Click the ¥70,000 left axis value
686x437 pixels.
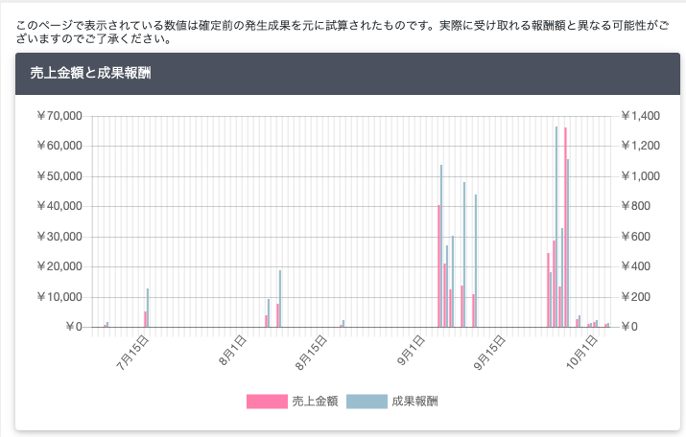point(59,116)
